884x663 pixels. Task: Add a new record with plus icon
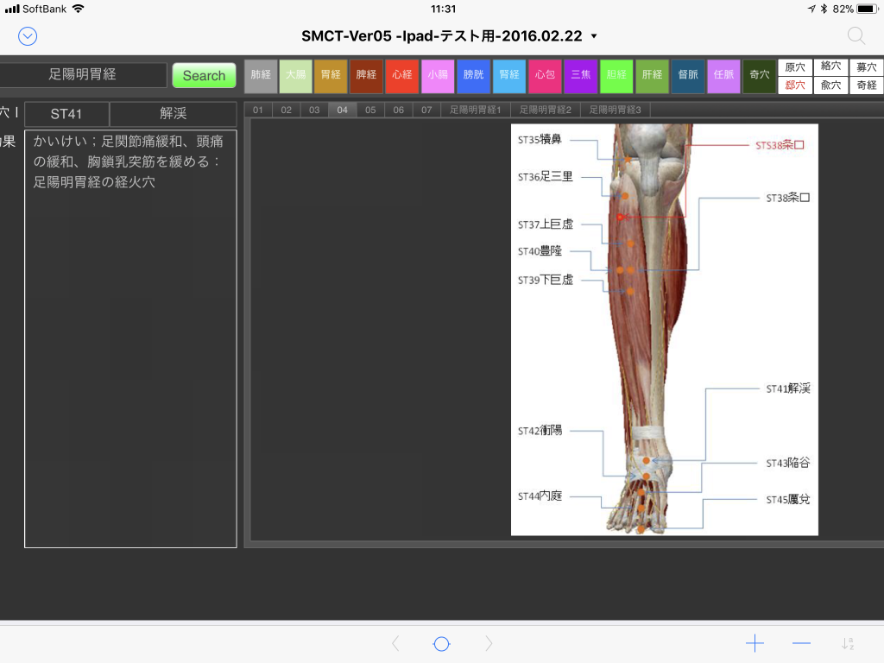tap(755, 643)
